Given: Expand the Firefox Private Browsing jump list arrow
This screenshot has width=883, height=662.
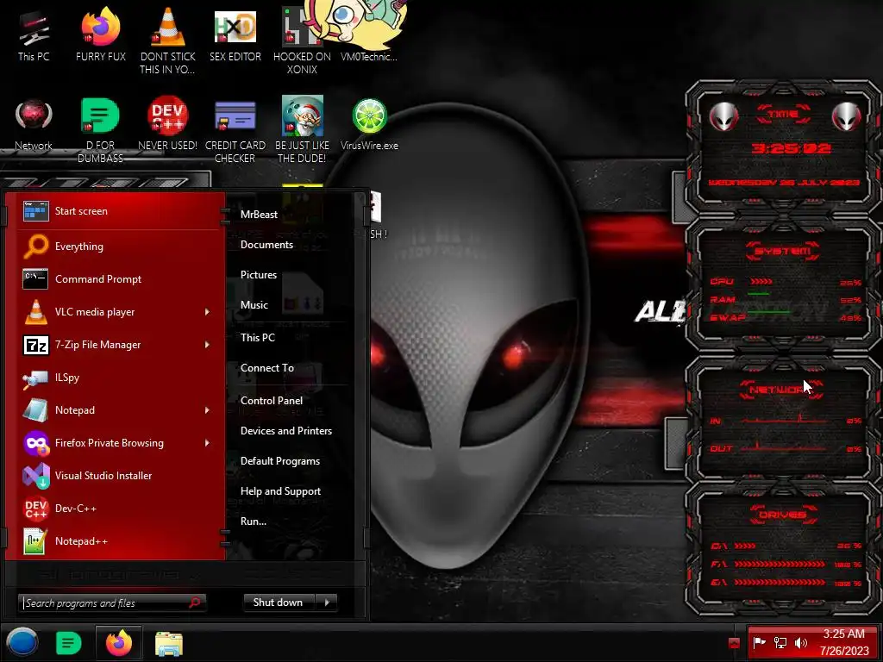Looking at the screenshot, I should [207, 442].
